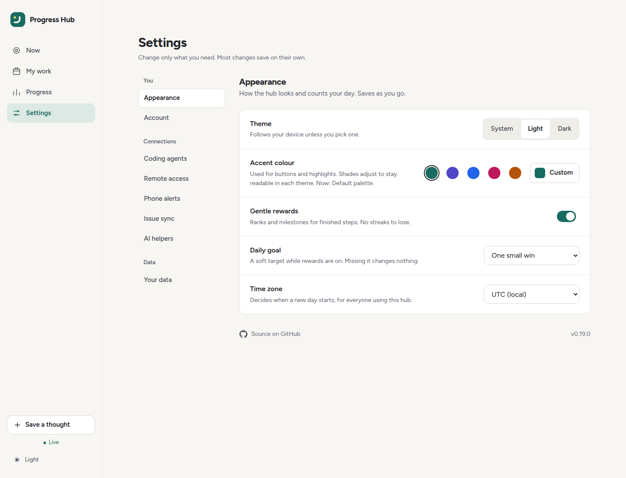Pick the green accent colour swatch
The height and width of the screenshot is (478, 626).
pos(432,173)
